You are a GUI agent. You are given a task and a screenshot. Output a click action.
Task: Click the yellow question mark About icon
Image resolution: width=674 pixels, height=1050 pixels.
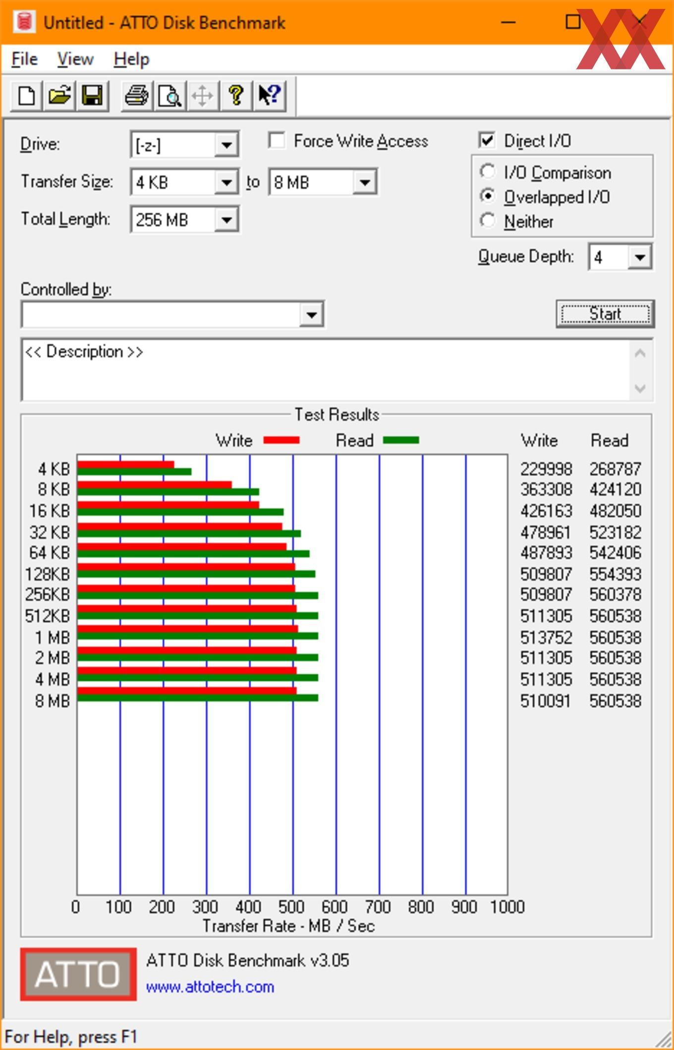pyautogui.click(x=236, y=95)
